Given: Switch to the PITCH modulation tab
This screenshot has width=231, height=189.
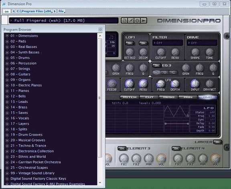Looking at the screenshot, I should pos(130,97).
